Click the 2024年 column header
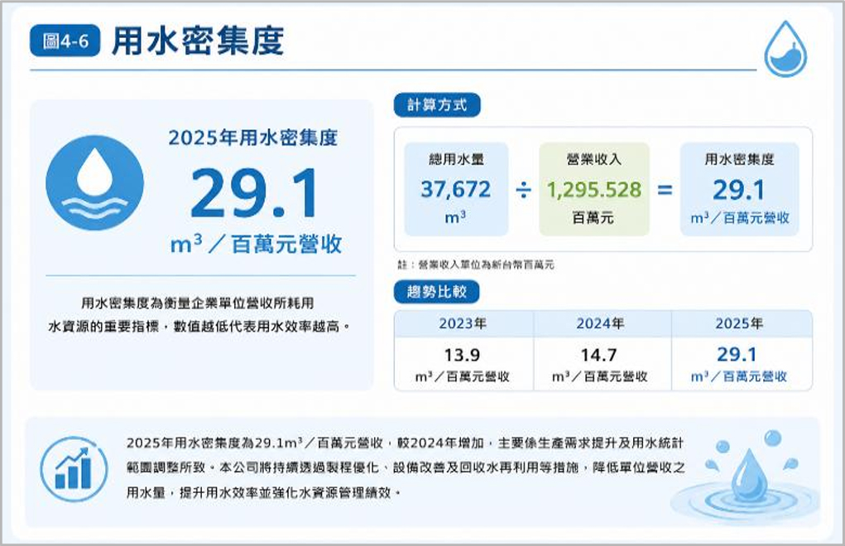Screen dimensions: 845x546 click(600, 323)
